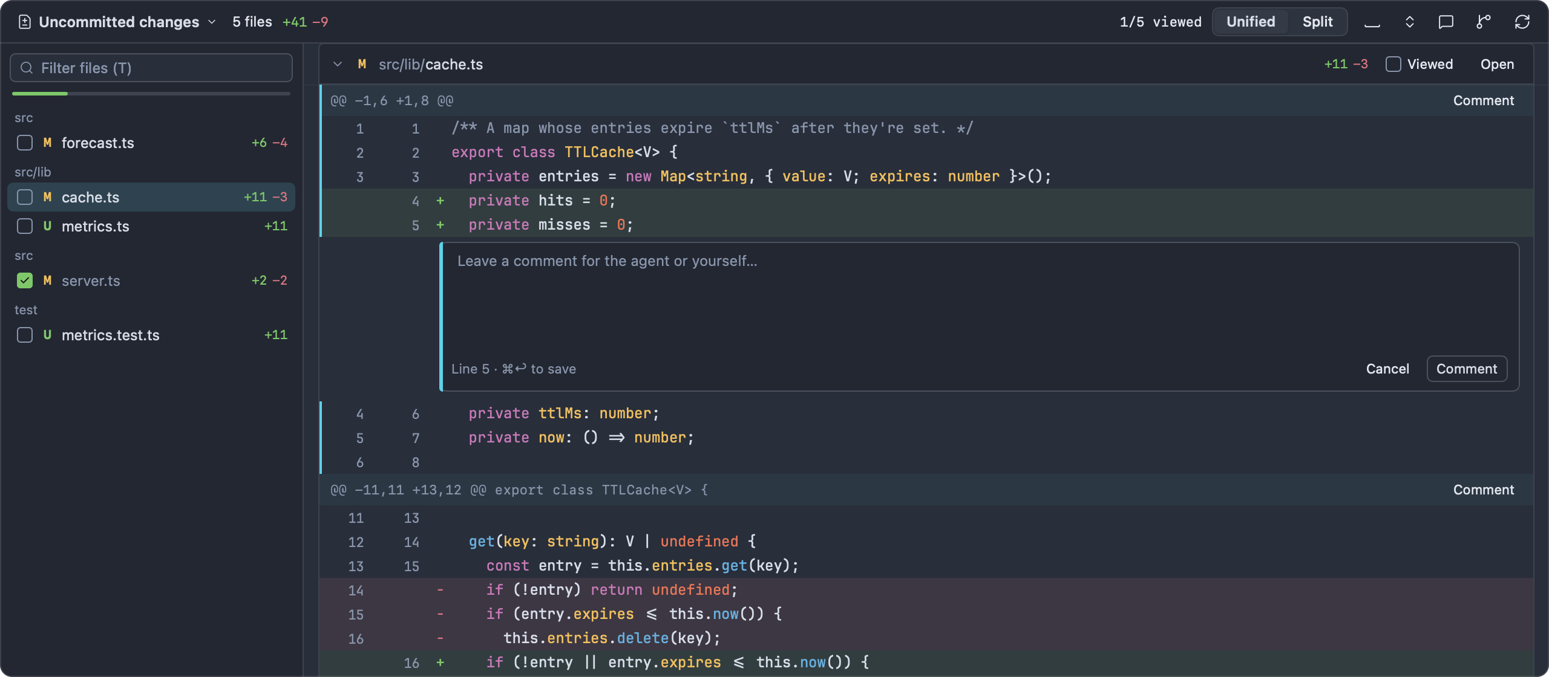This screenshot has width=1549, height=677.
Task: Click the document icon beside Uncommitted changes
Action: coord(25,22)
